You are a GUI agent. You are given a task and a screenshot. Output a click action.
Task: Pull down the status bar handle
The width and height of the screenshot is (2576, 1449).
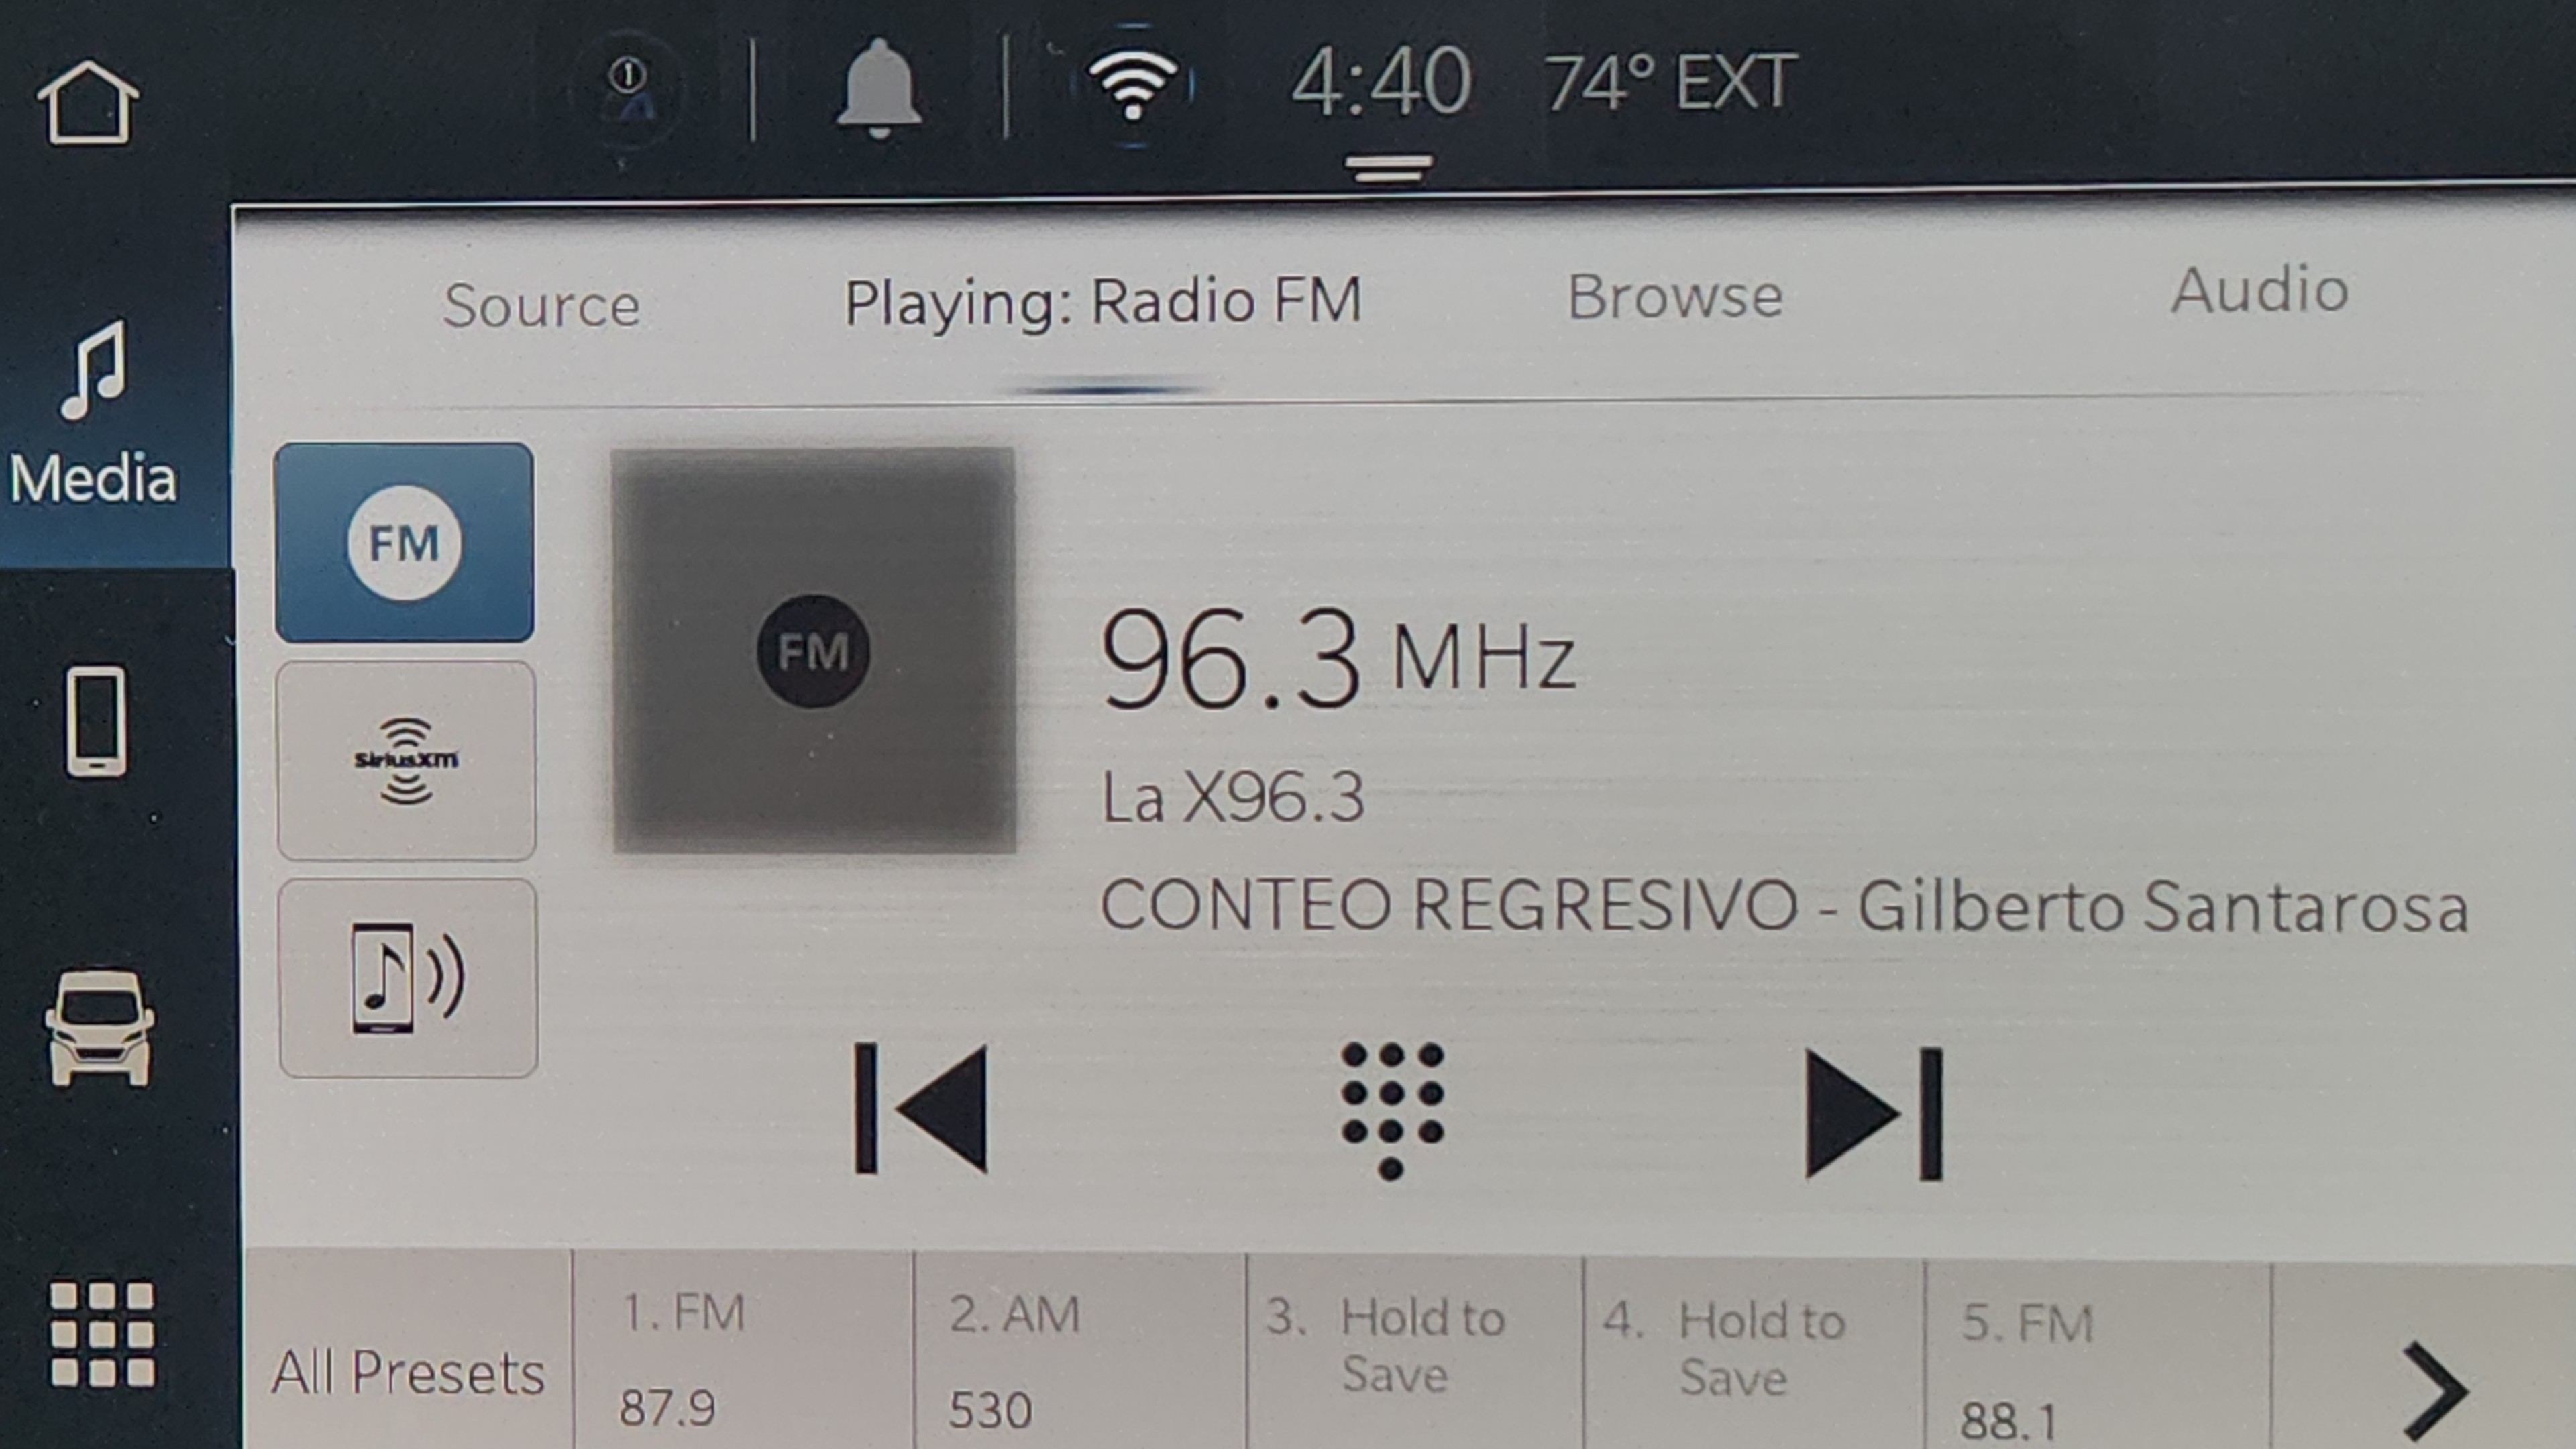1388,168
